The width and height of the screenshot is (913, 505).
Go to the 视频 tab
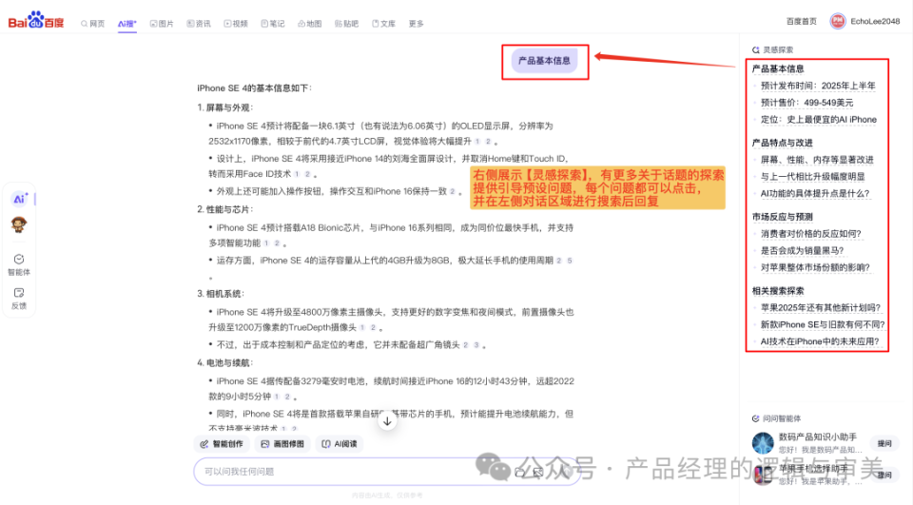point(236,24)
